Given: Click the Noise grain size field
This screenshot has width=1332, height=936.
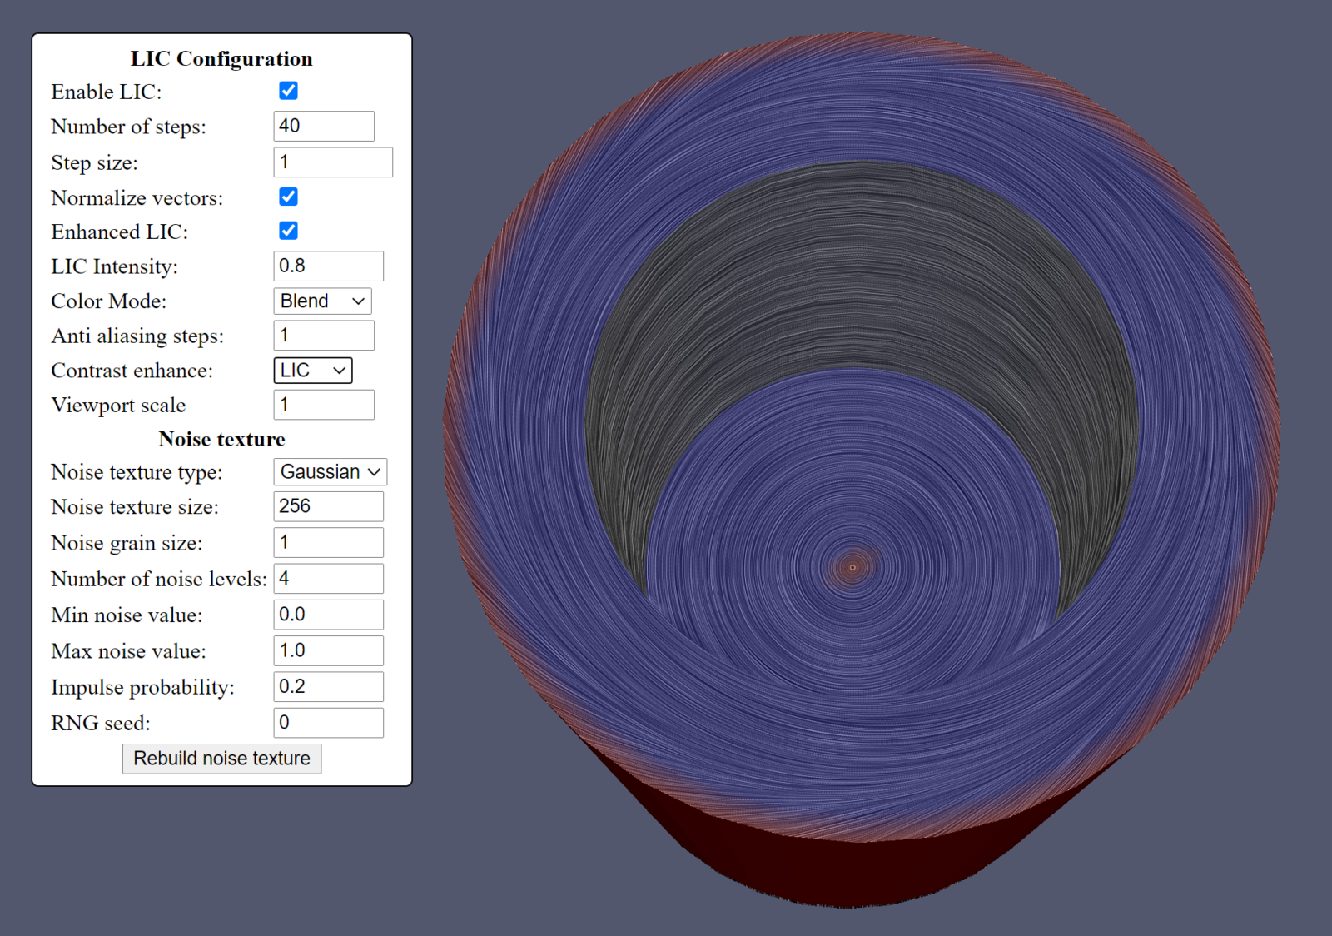Looking at the screenshot, I should 329,543.
